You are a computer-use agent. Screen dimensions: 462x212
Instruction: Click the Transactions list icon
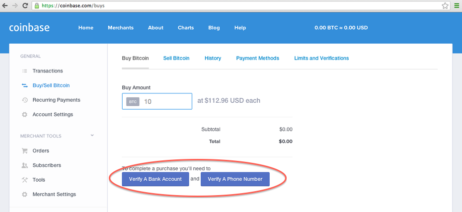(x=25, y=71)
